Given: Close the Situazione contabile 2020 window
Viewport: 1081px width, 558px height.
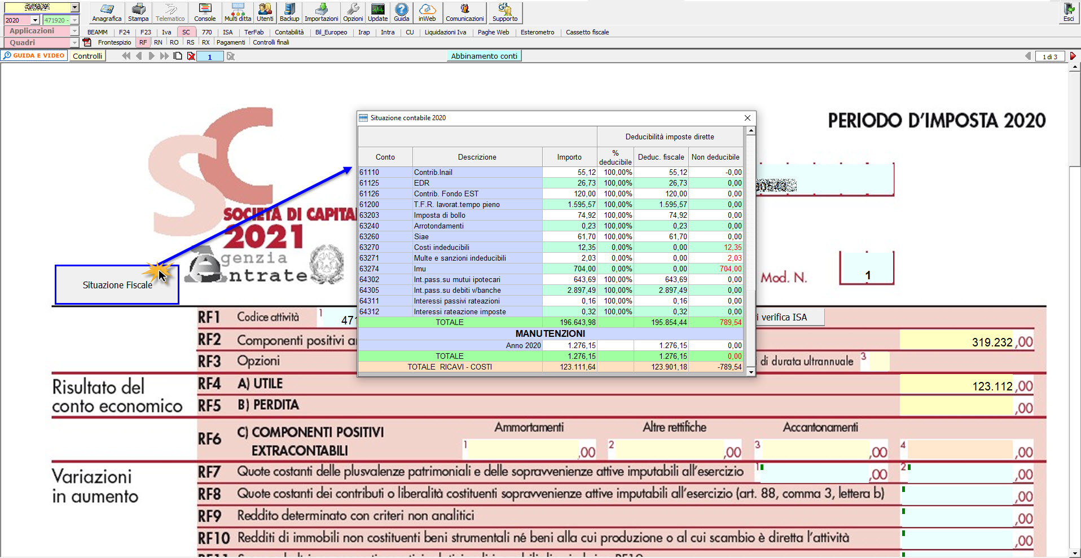Looking at the screenshot, I should click(x=748, y=118).
